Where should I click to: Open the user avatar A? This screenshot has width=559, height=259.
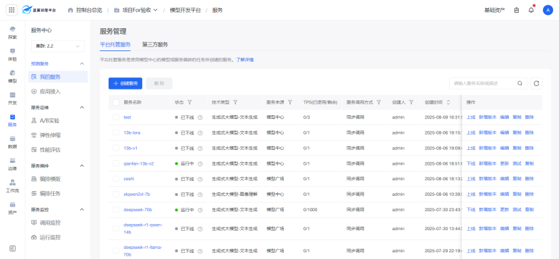pos(548,10)
